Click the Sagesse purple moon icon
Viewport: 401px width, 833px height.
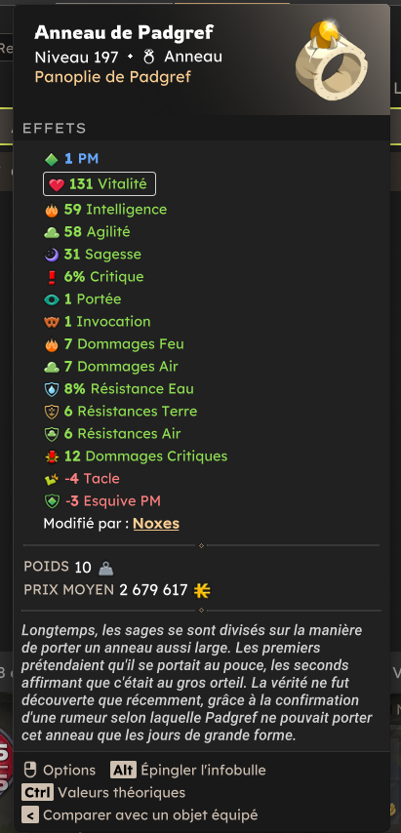52,255
